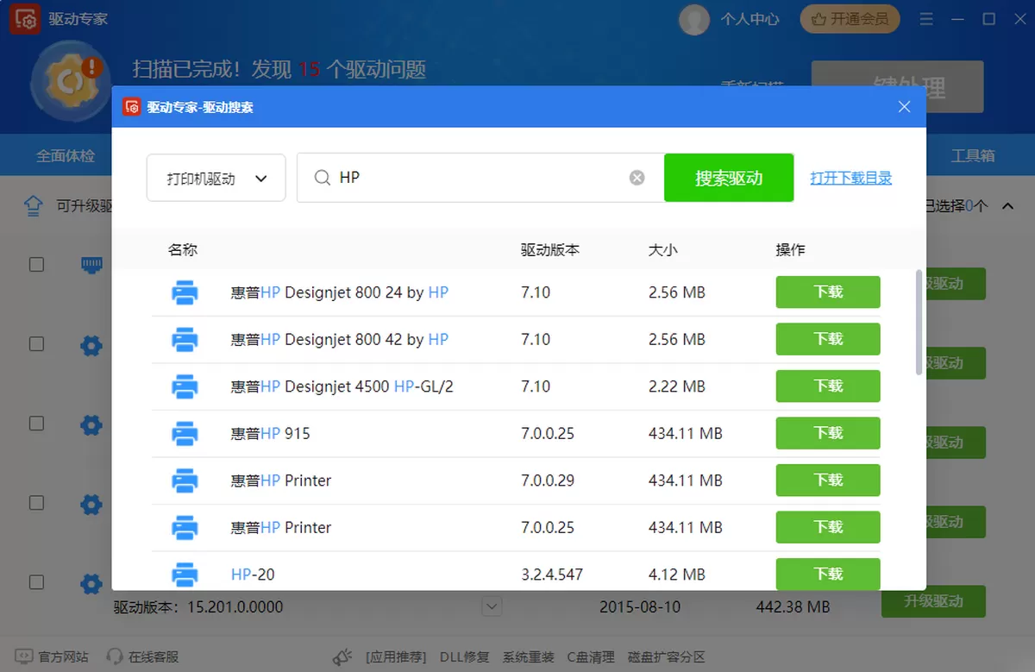Screen dimensions: 1035x672
Task: Click size value 4.12 MB
Action: [x=677, y=574]
